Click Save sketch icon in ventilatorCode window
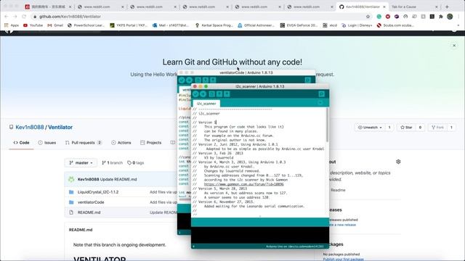 click(x=213, y=80)
